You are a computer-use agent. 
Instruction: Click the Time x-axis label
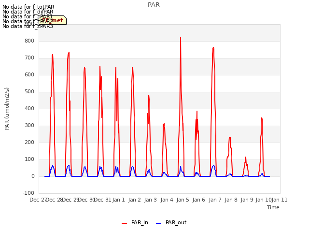pos(273,207)
